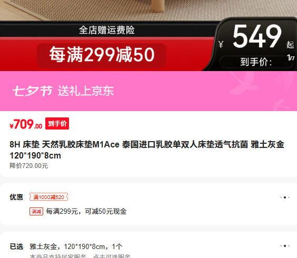This screenshot has width=297, height=258.
Task: Tap the 全店赠运费险 black banner strip
Action: [x=107, y=30]
